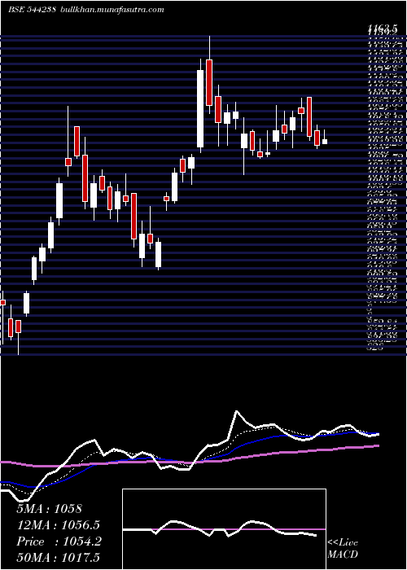This screenshot has height=570, width=407.
Task: Click the 12MA : 1056.5 reading
Action: coord(59,525)
